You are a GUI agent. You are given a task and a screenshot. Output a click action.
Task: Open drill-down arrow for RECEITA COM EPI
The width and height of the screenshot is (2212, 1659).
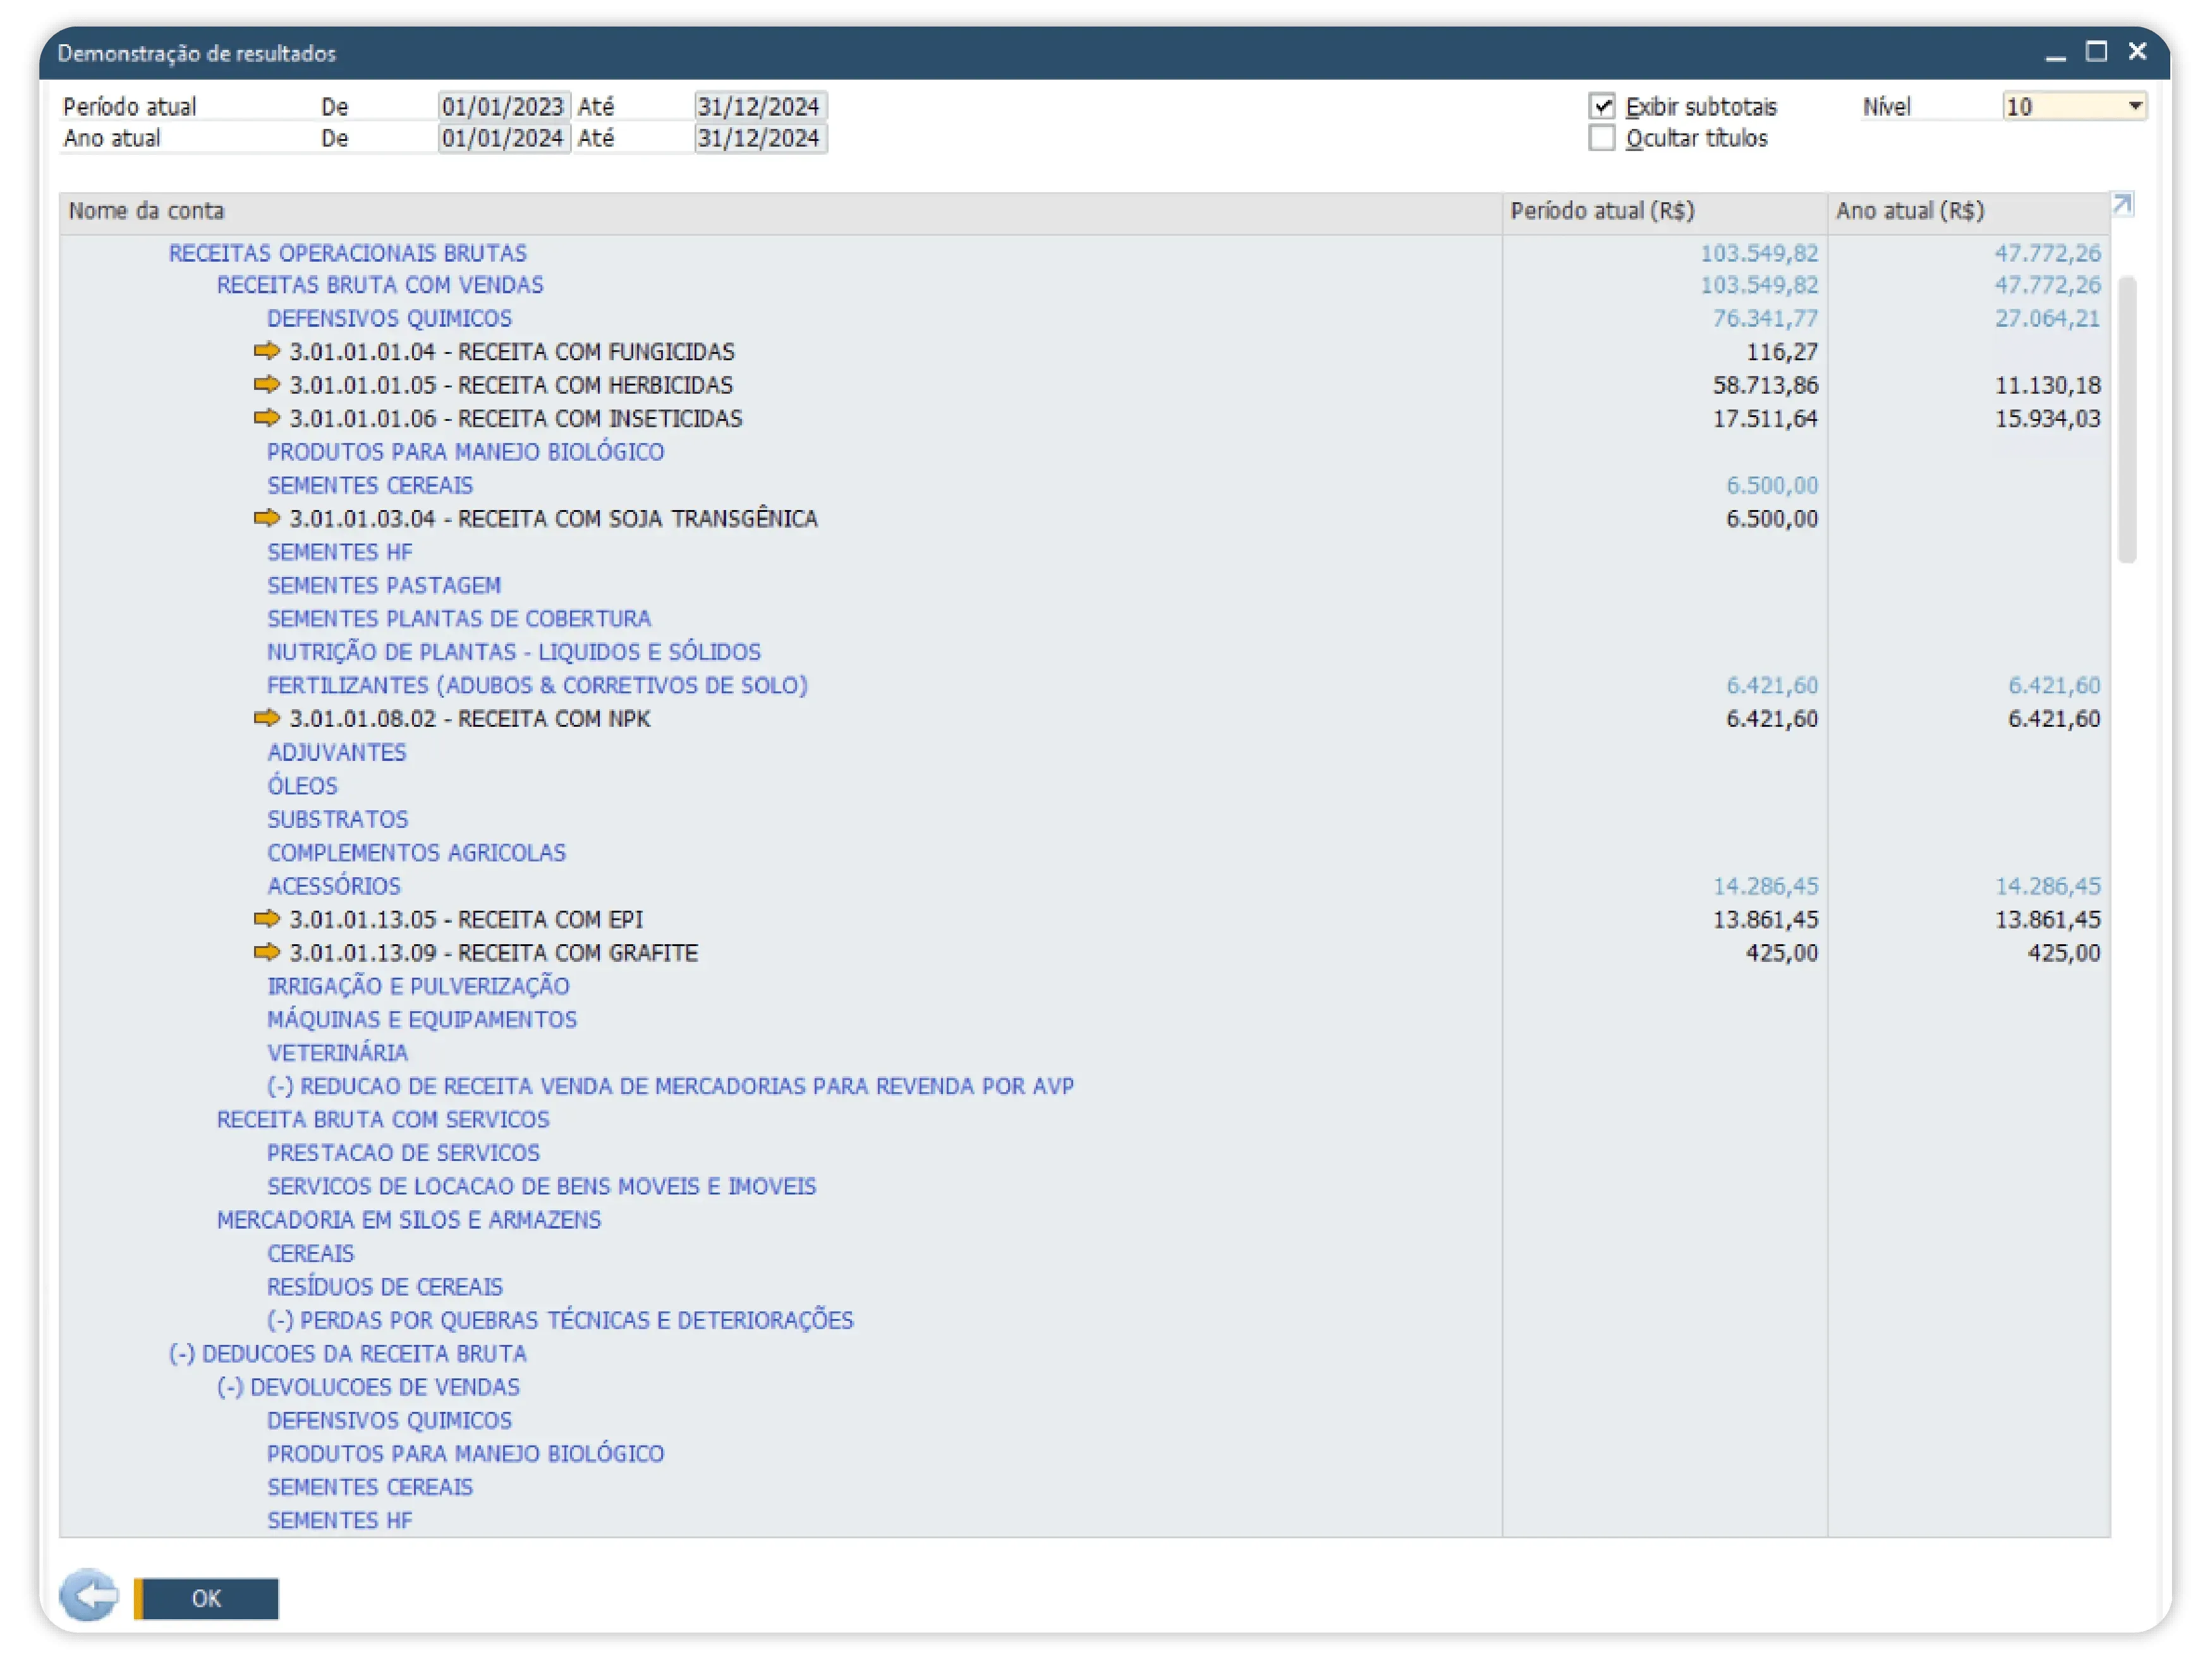pyautogui.click(x=267, y=918)
